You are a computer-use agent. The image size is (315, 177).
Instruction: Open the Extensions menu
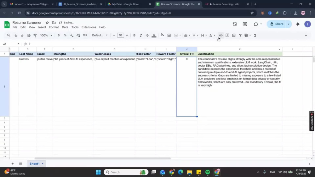click(89, 27)
